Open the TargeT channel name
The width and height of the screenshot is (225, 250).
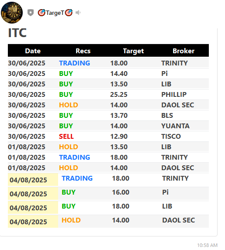coord(55,13)
